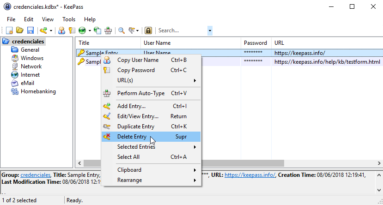Expand the URL(s) submenu
Image resolution: width=383 pixels, height=205 pixels.
pos(151,80)
